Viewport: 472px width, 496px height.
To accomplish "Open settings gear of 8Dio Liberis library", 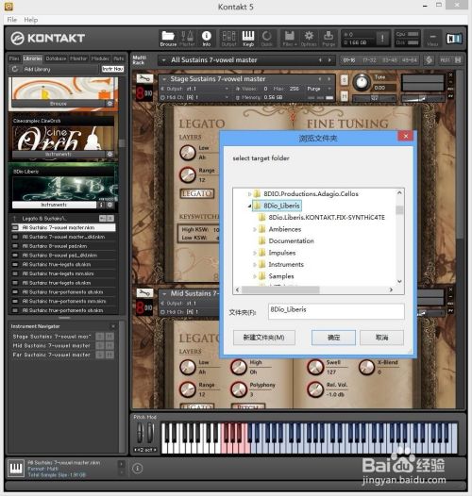I will point(110,205).
